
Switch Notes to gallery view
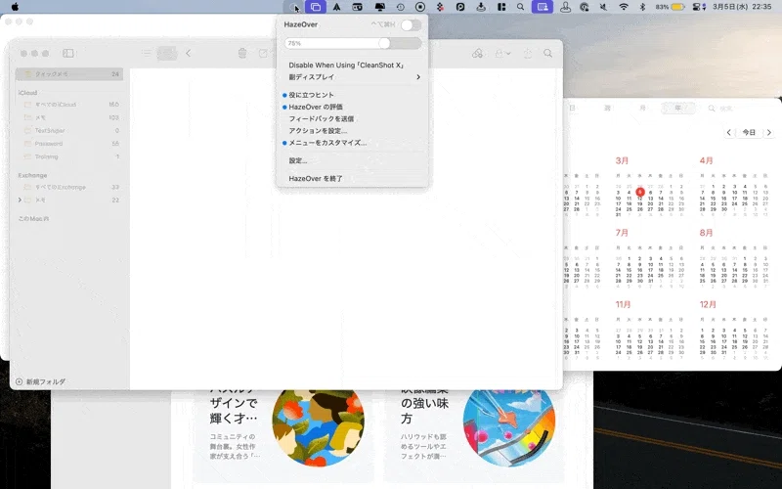(167, 54)
